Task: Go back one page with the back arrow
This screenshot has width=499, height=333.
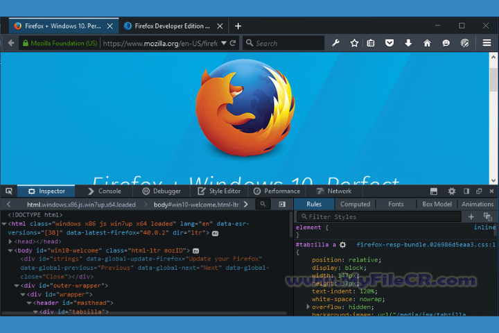Action: point(11,43)
